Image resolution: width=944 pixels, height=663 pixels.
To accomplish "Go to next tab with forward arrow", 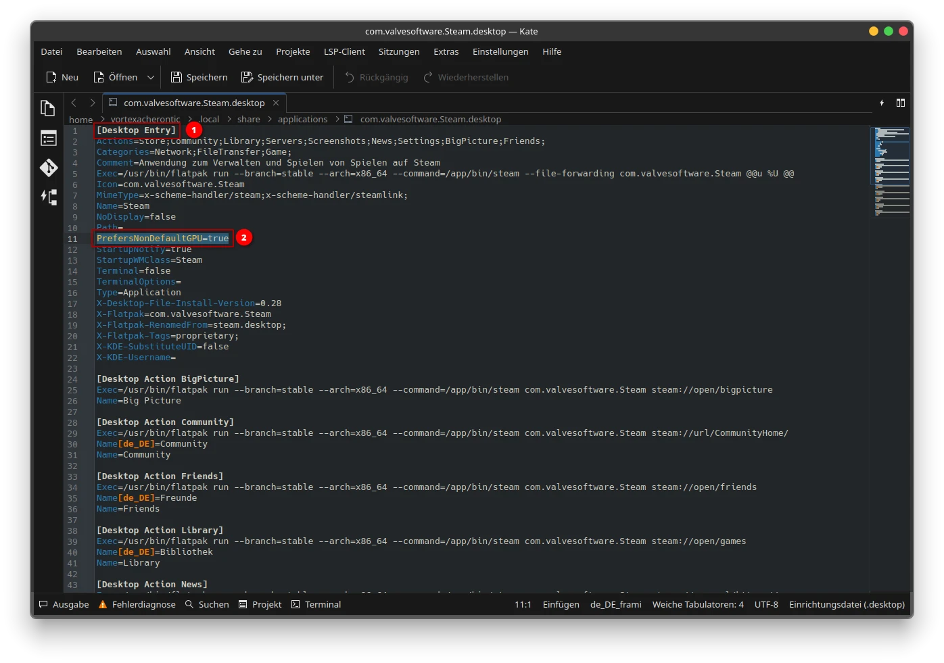I will point(93,103).
